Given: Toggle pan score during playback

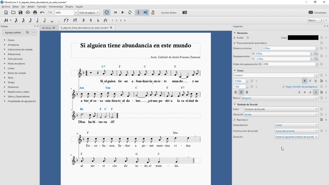Looking at the screenshot, I should click(145, 12).
